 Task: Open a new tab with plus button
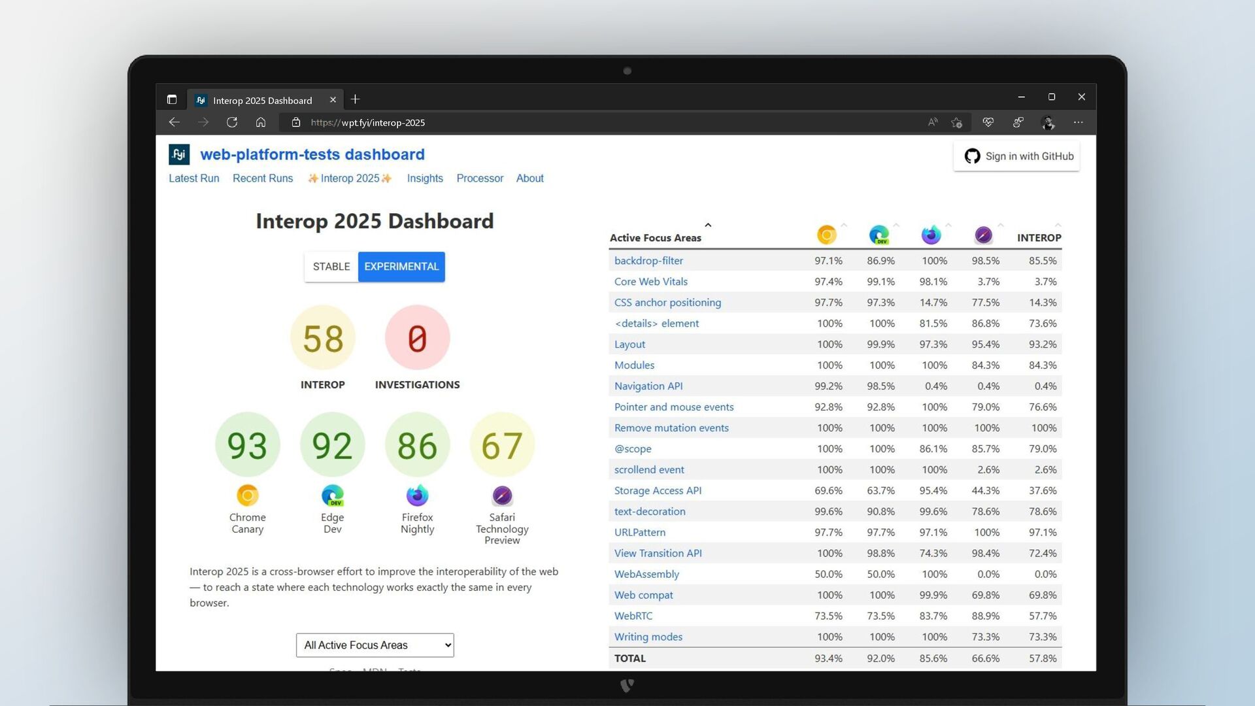pyautogui.click(x=355, y=99)
